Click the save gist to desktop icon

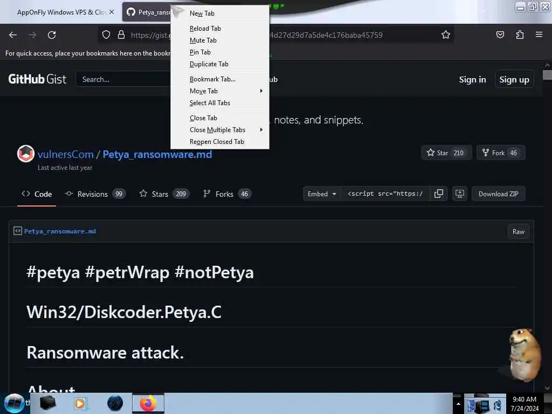[460, 194]
